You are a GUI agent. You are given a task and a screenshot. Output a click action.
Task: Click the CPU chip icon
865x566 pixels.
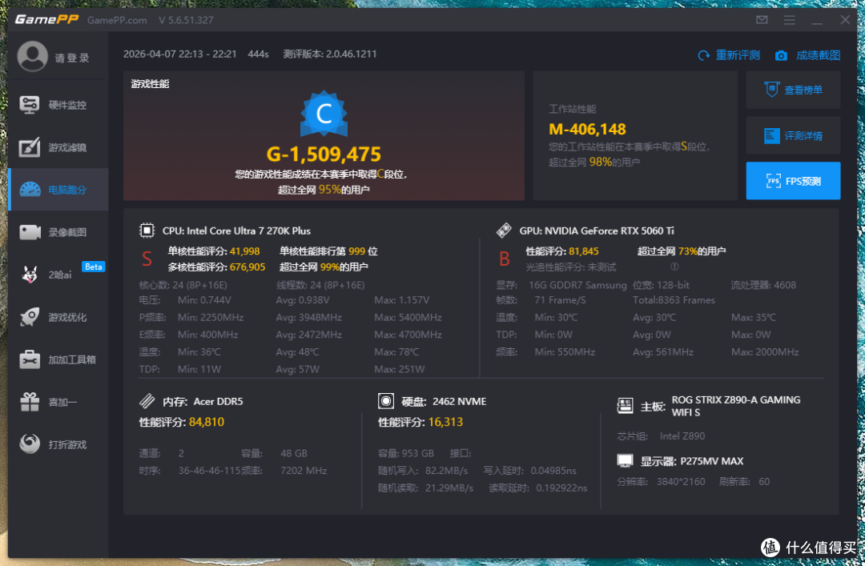click(x=147, y=231)
